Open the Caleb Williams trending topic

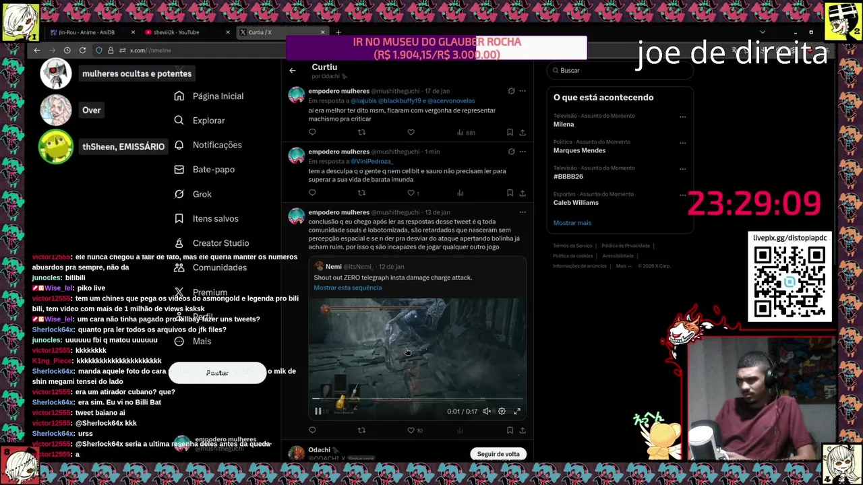pyautogui.click(x=620, y=198)
